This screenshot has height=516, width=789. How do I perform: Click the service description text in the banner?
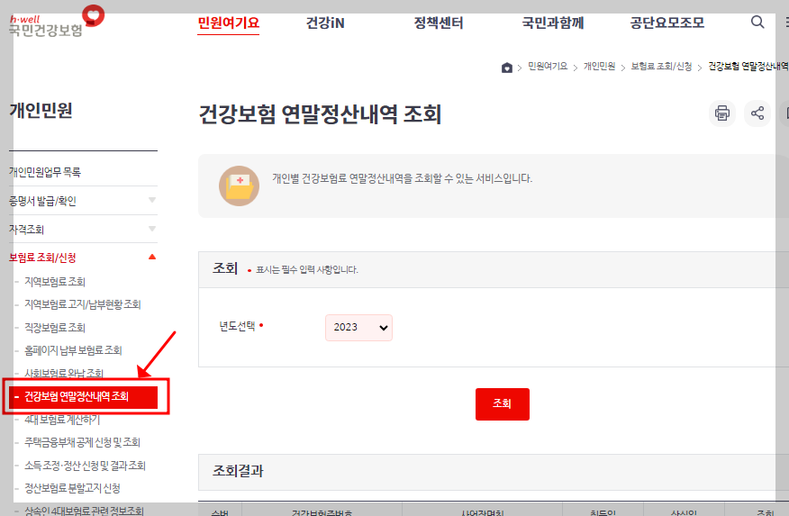[x=402, y=178]
